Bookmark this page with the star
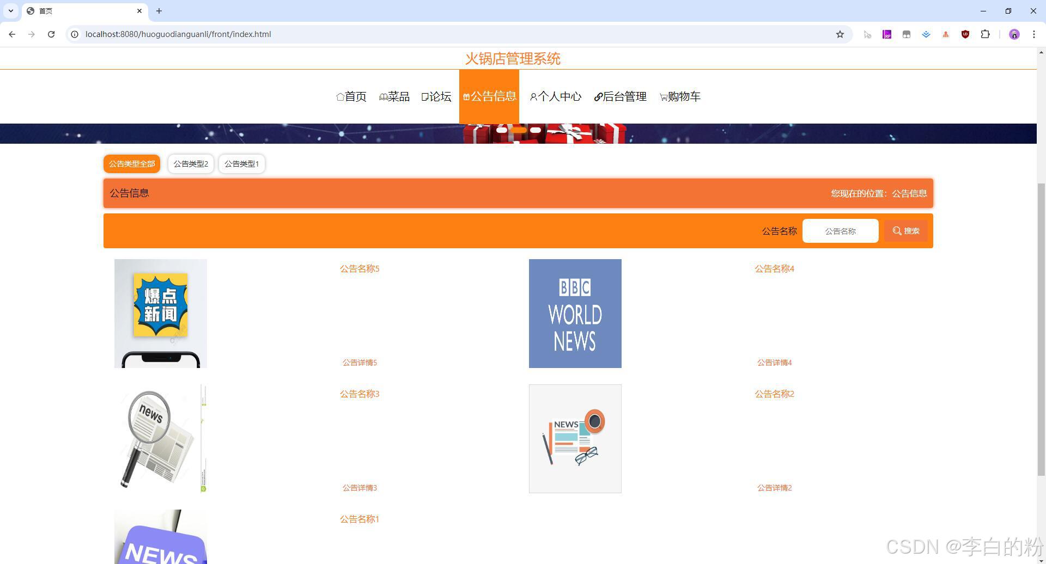Screen dimensions: 1046x564 (840, 34)
